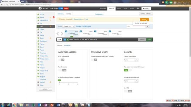Click restart-required icon on Hive row

coord(50,26)
